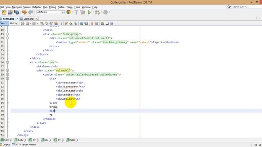Select the History view button
This screenshot has height=147, width=262.
pyautogui.click(x=14, y=23)
